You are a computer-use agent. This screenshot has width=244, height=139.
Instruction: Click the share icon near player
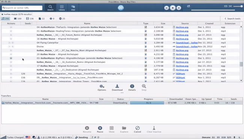coord(188,6)
